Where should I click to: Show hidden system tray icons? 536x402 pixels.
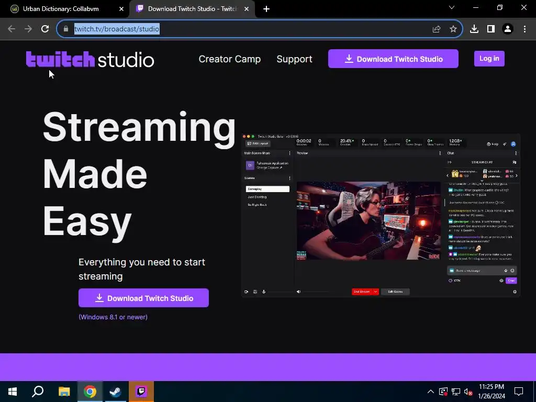[x=431, y=392]
